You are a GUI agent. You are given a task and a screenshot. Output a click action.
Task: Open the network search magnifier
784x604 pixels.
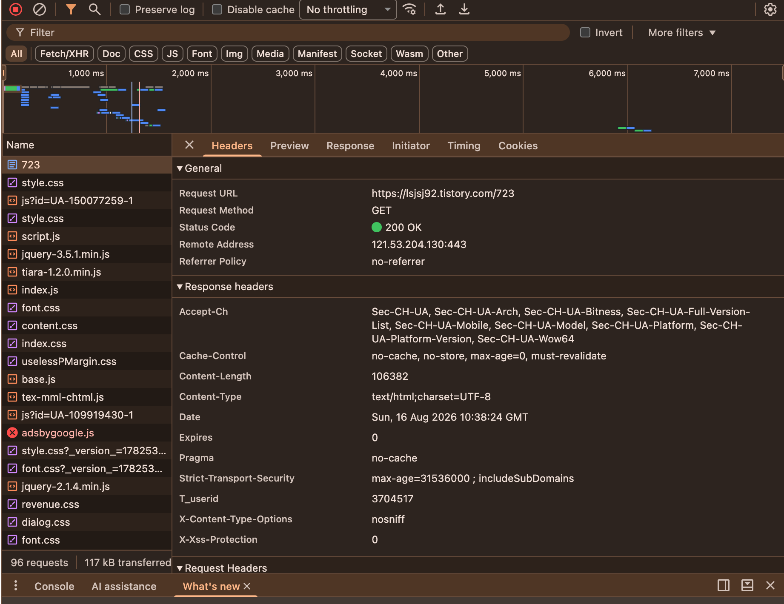(x=94, y=9)
